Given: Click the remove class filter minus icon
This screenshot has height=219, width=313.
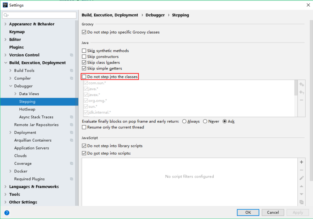Looking at the screenshot, I should click(x=301, y=100).
